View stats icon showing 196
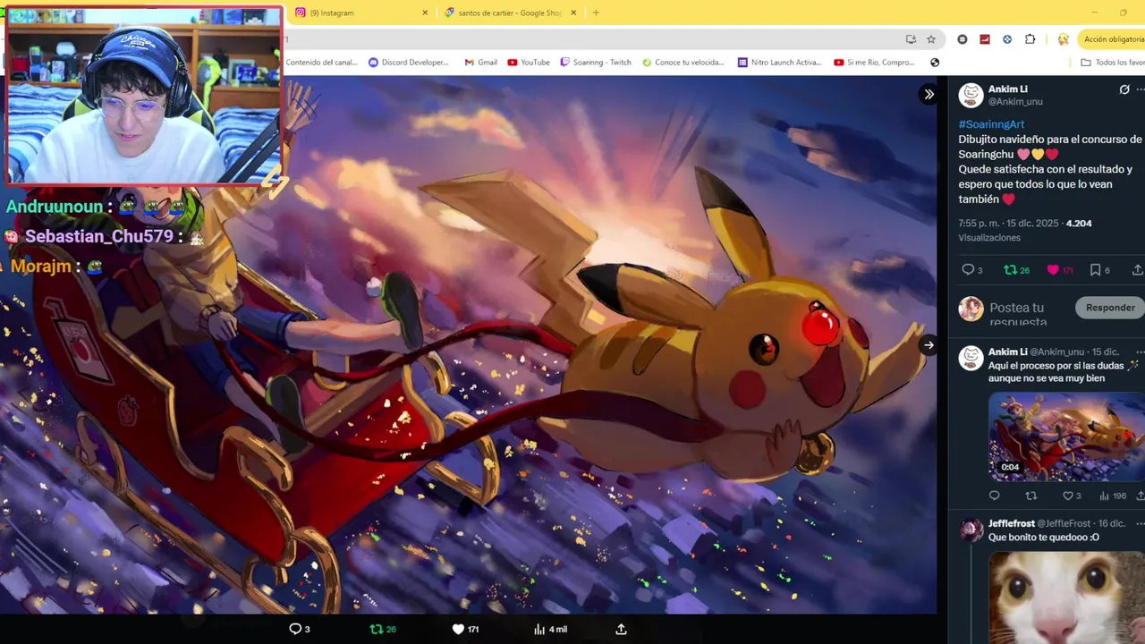 tap(1113, 496)
